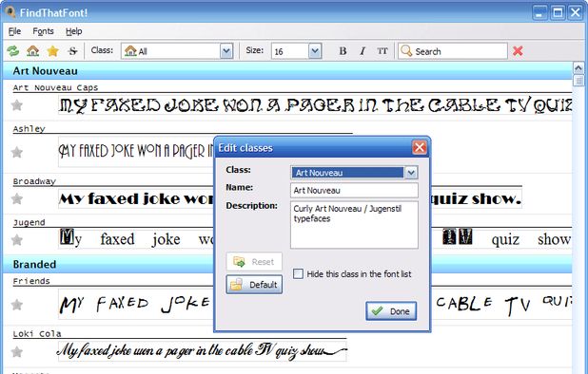Click the Loki Cola font preview
588x374 pixels.
[x=202, y=351]
